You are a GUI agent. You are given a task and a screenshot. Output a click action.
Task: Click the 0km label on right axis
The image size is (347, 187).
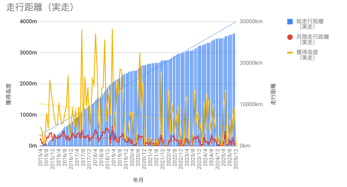coord(245,146)
